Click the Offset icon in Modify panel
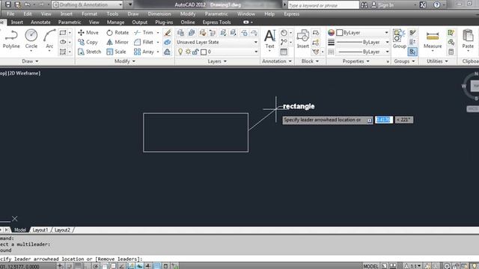This screenshot has height=269, width=479. click(168, 52)
